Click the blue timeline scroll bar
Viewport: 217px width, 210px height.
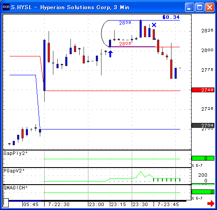[x=25, y=201]
